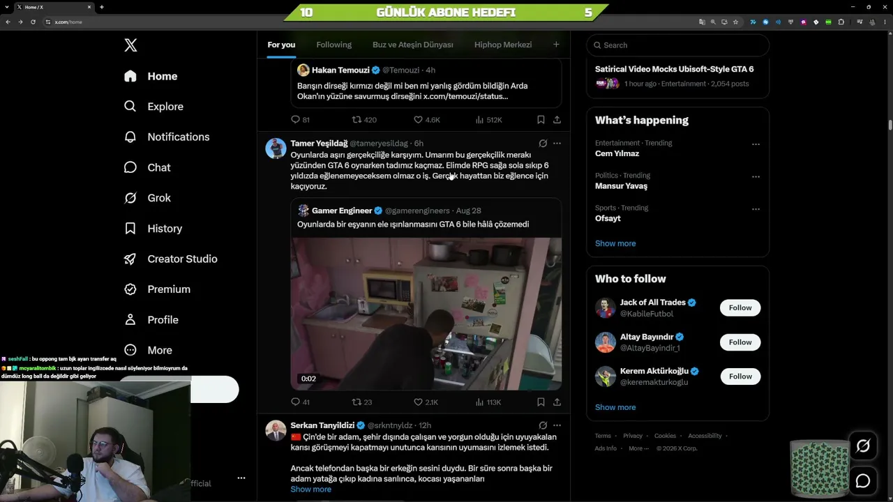View analytics of post with 113K views
This screenshot has height=502, width=893.
pyautogui.click(x=488, y=402)
